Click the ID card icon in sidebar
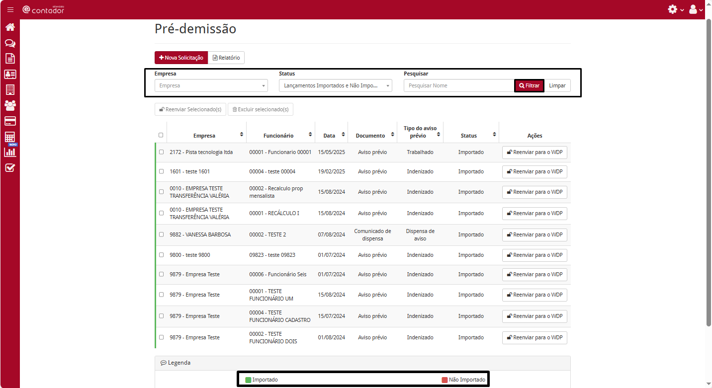Viewport: 712px width, 388px height. tap(10, 74)
